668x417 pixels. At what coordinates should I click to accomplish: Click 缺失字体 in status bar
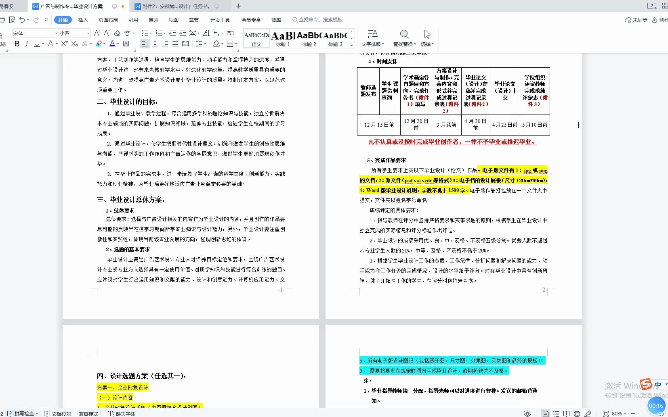[x=122, y=413]
